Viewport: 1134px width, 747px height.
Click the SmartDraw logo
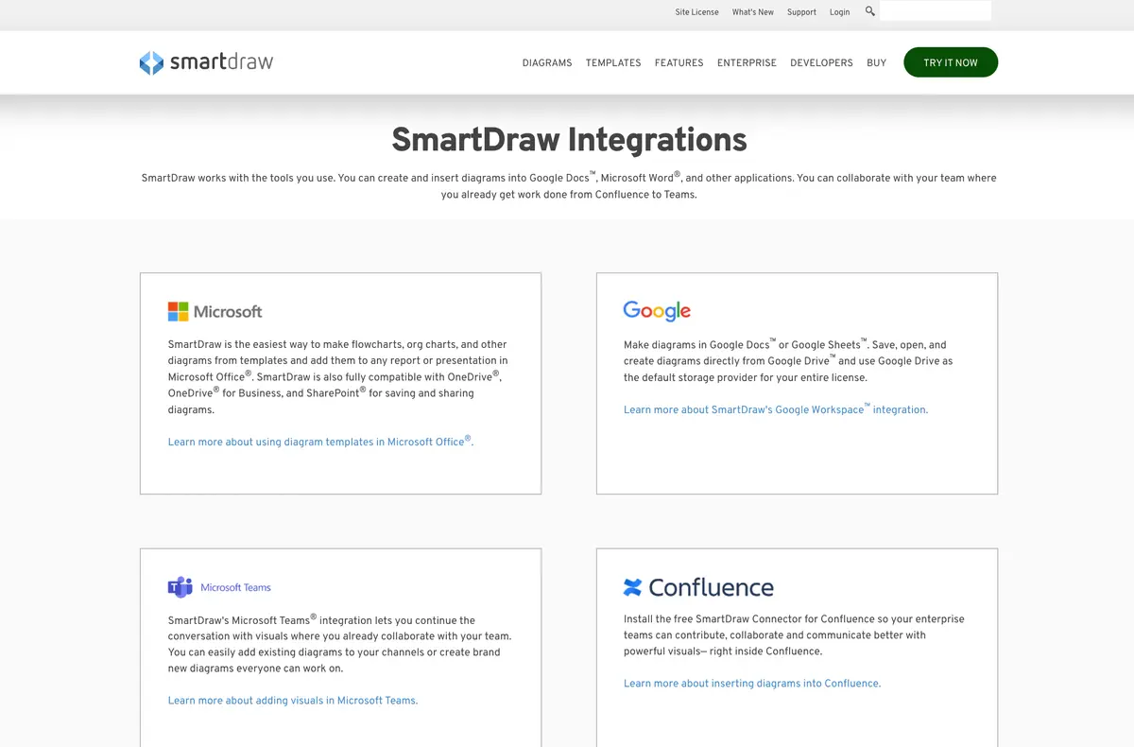206,62
